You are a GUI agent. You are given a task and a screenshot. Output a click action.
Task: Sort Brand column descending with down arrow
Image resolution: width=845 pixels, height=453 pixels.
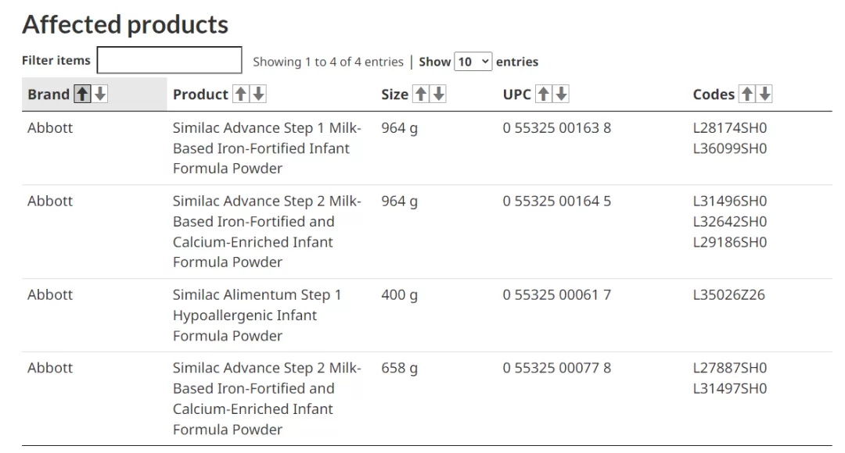click(100, 95)
